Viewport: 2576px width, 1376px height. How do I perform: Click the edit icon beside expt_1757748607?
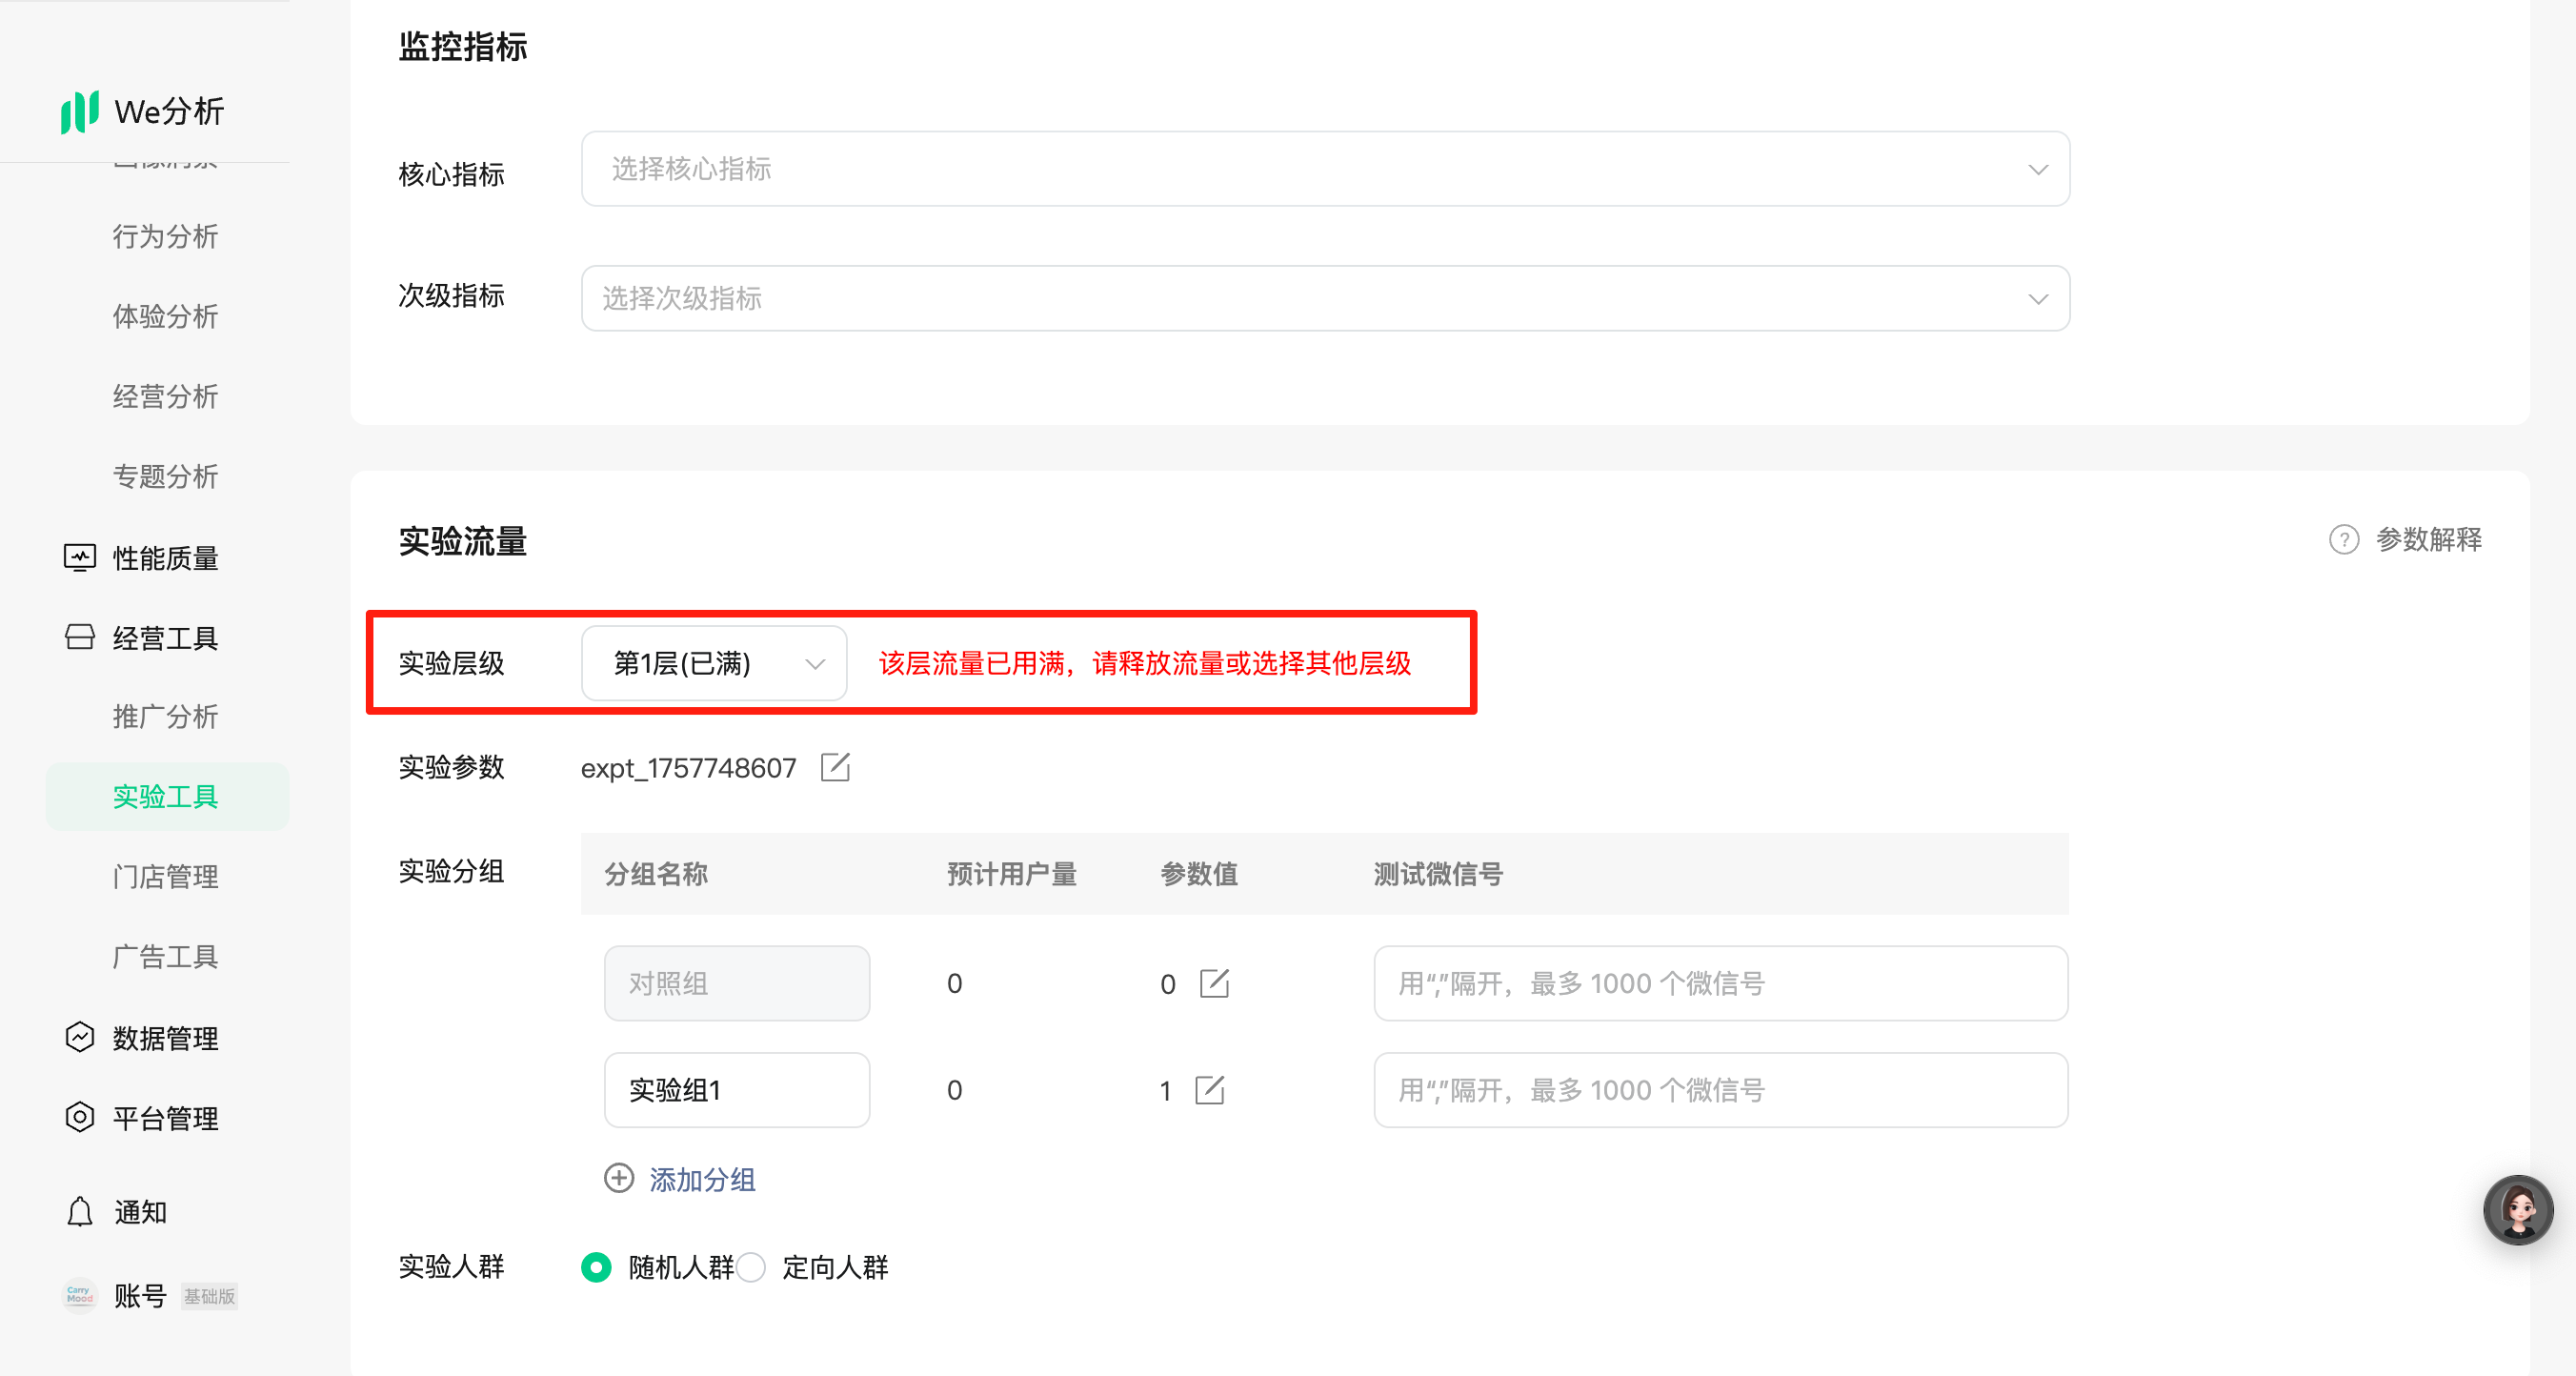pyautogui.click(x=835, y=767)
